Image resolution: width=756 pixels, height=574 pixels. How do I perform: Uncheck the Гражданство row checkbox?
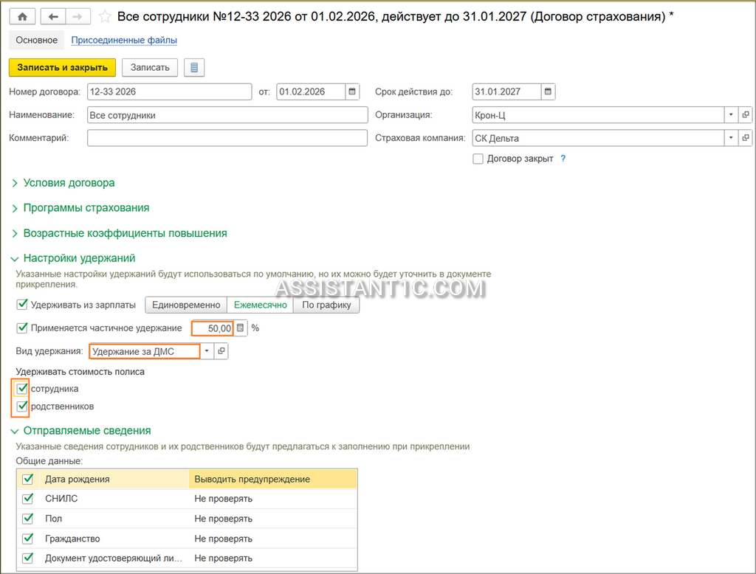coord(28,539)
